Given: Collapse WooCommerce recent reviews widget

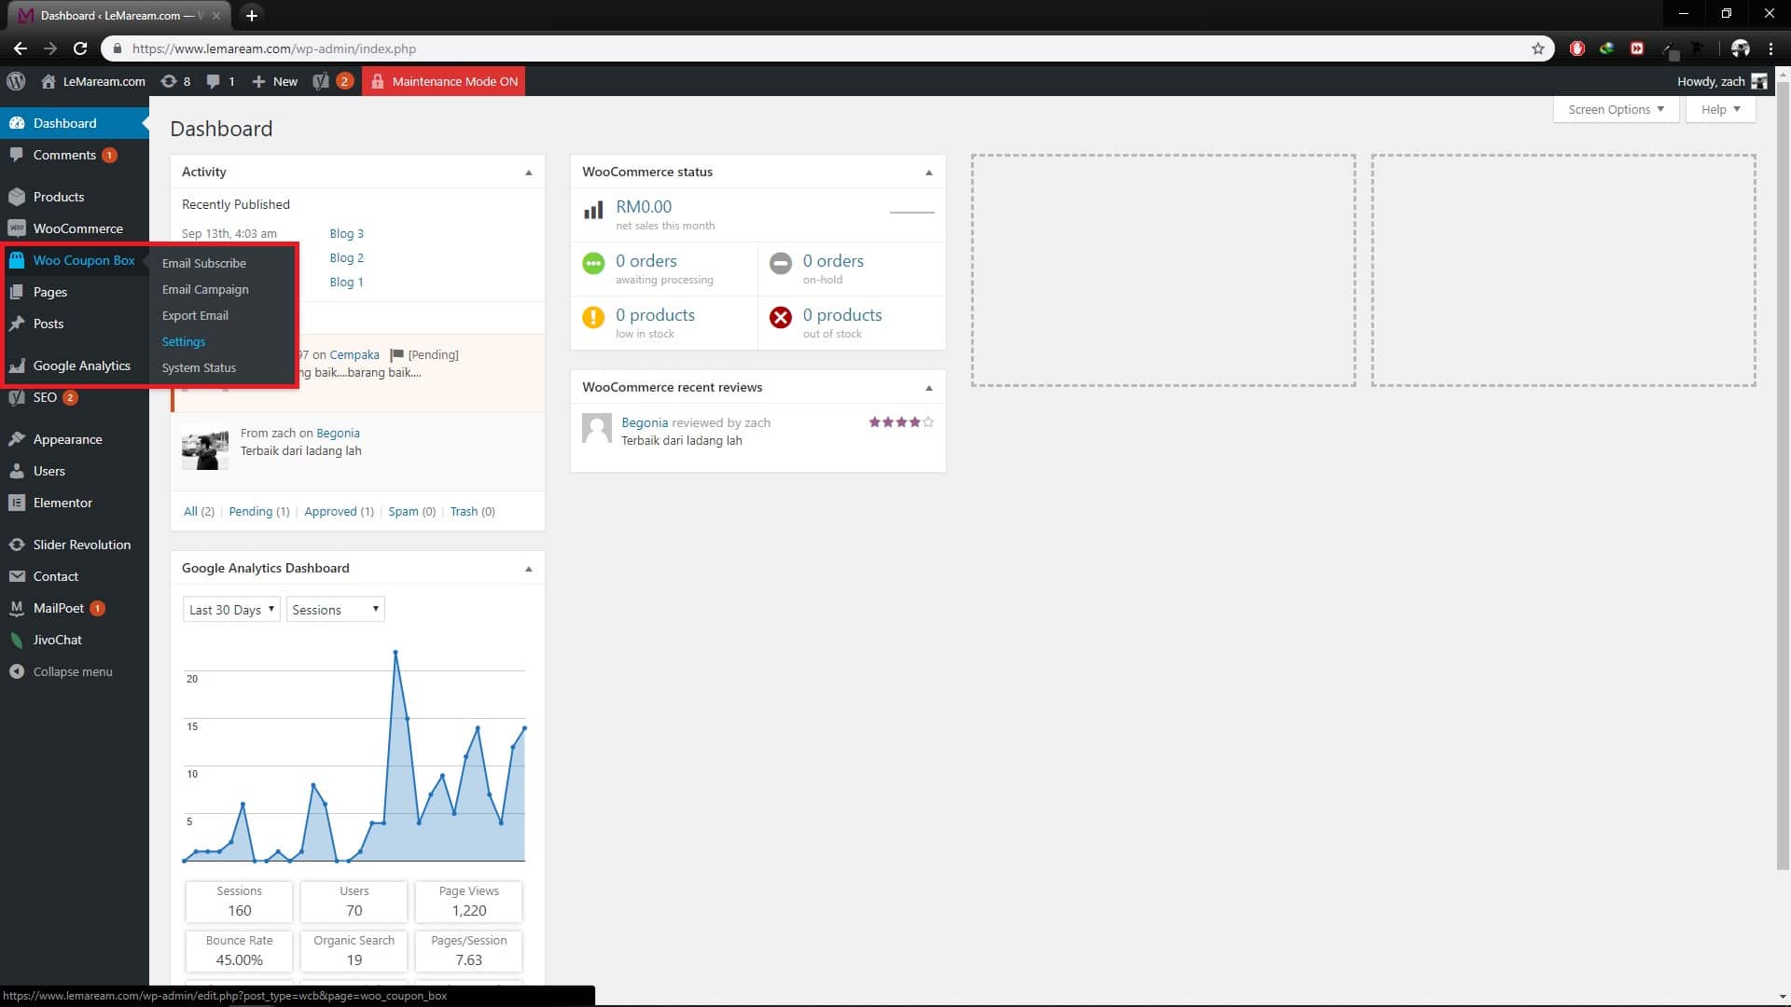Looking at the screenshot, I should 928,388.
